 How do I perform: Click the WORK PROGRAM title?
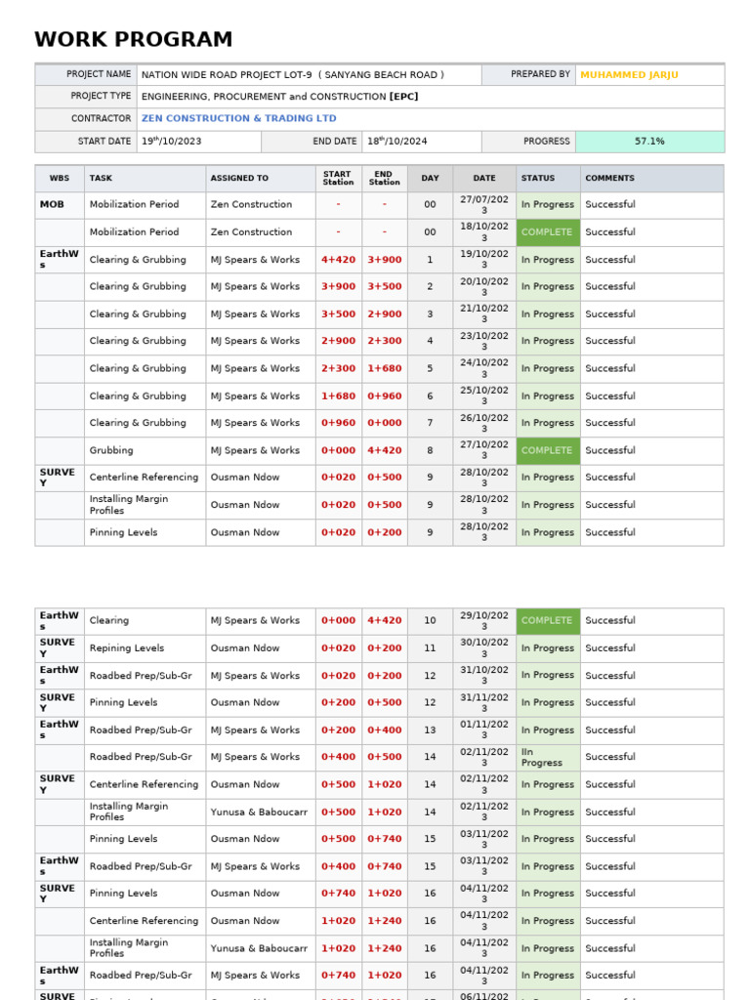[133, 39]
